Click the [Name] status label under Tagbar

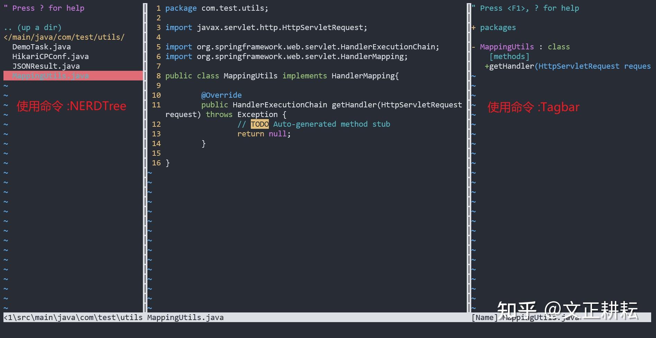coord(484,317)
